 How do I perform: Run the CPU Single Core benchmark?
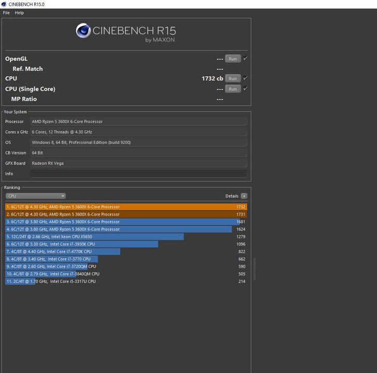pos(233,89)
